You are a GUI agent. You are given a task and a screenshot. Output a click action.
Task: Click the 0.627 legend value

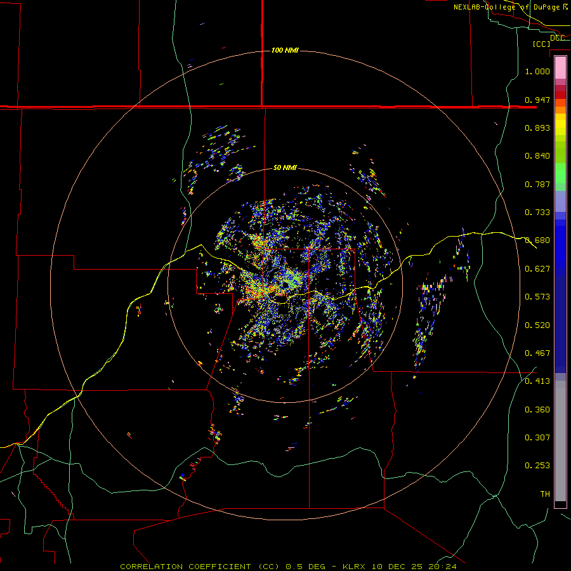(537, 269)
